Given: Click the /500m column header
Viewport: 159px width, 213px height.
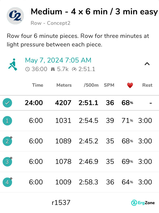Looking at the screenshot, I should click(x=91, y=85).
